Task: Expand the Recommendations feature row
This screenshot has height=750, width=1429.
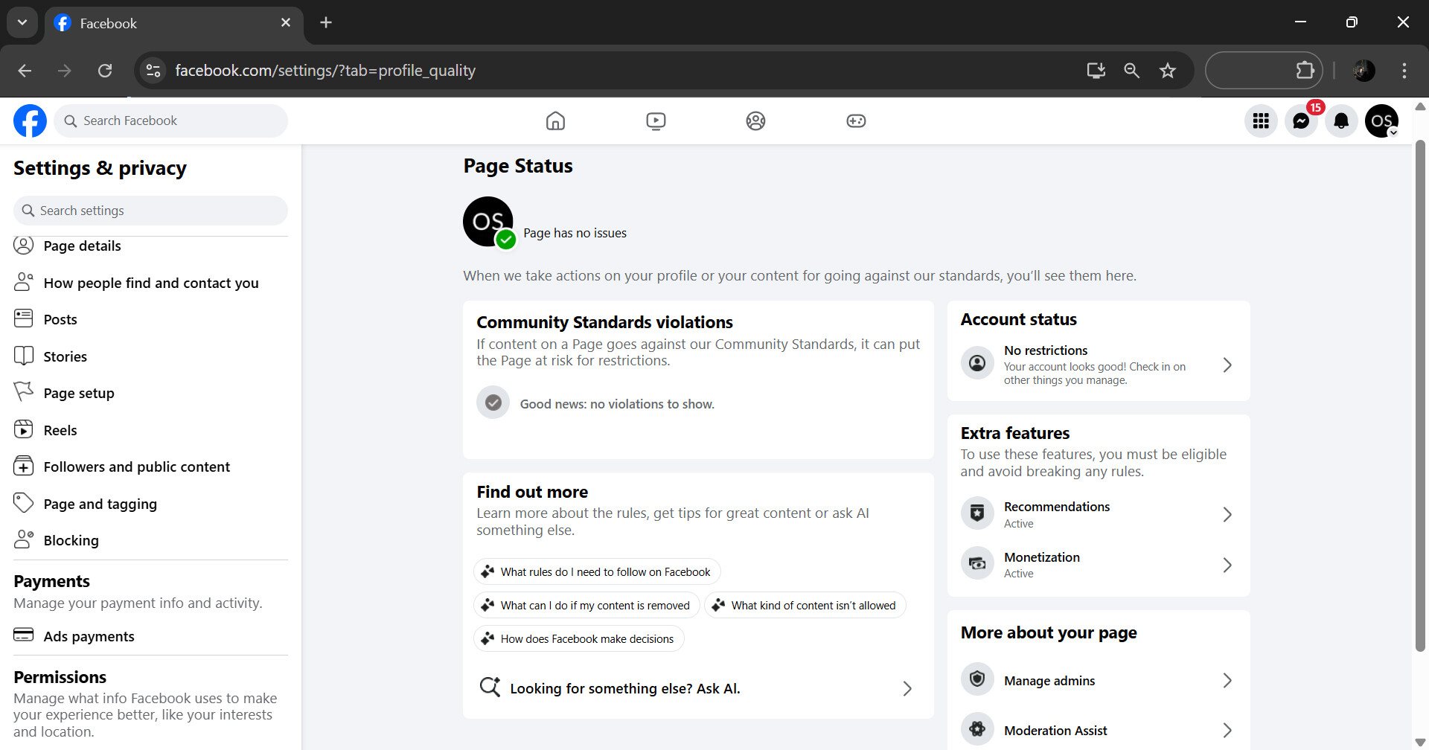Action: click(x=1098, y=514)
